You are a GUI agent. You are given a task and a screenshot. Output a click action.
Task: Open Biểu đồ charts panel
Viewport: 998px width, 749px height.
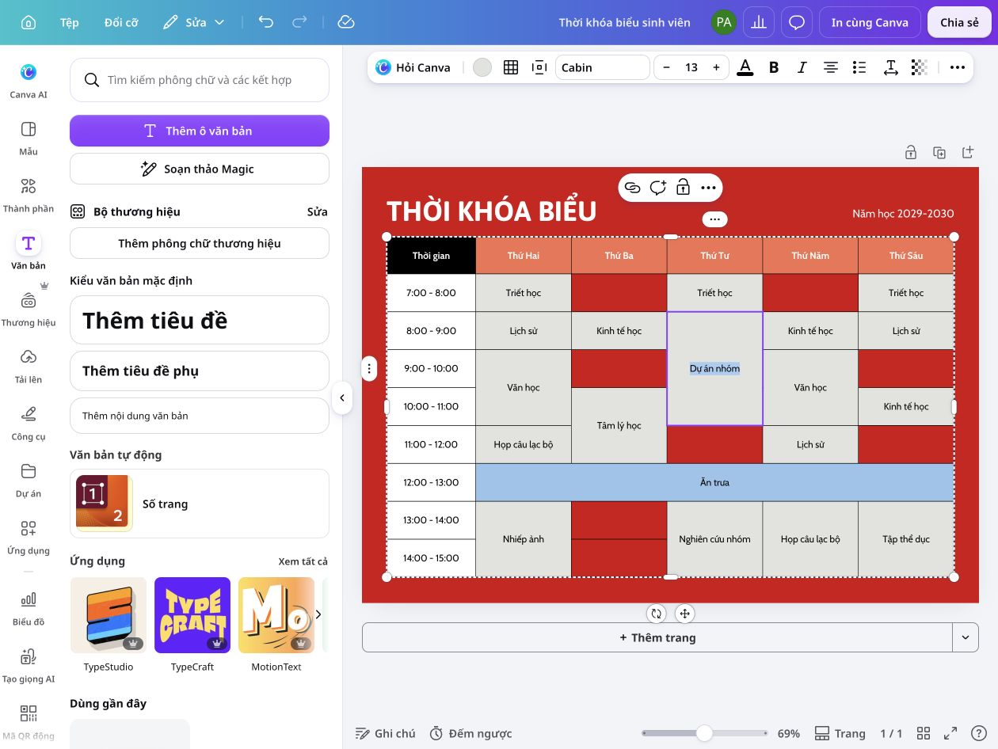(x=29, y=607)
